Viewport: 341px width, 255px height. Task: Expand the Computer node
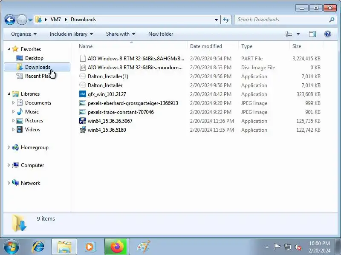click(9, 165)
